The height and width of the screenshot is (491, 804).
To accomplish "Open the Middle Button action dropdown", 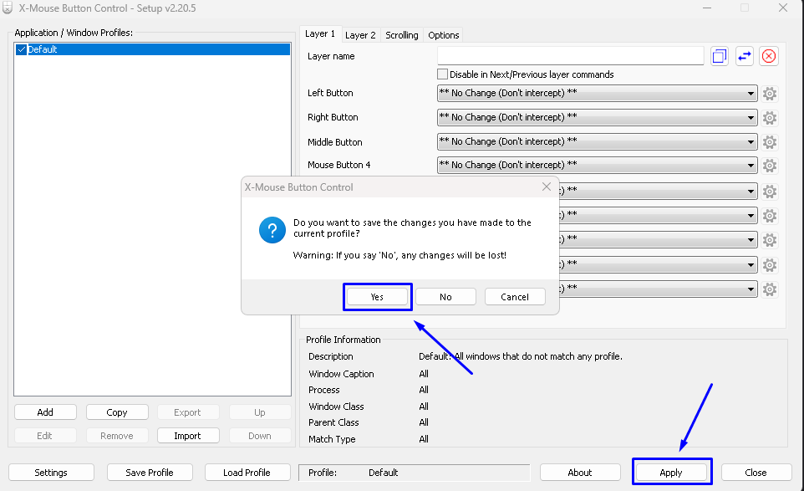I will 597,141.
